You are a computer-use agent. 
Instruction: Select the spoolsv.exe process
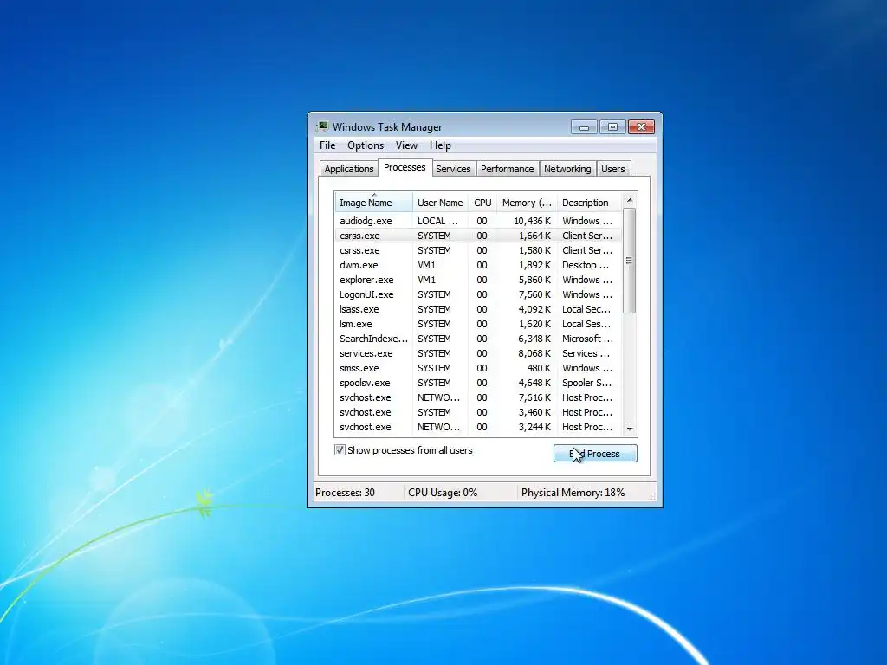[478, 383]
